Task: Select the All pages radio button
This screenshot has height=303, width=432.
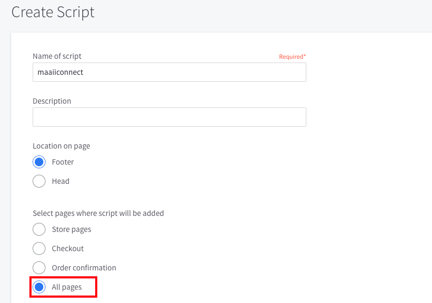Action: pos(39,287)
